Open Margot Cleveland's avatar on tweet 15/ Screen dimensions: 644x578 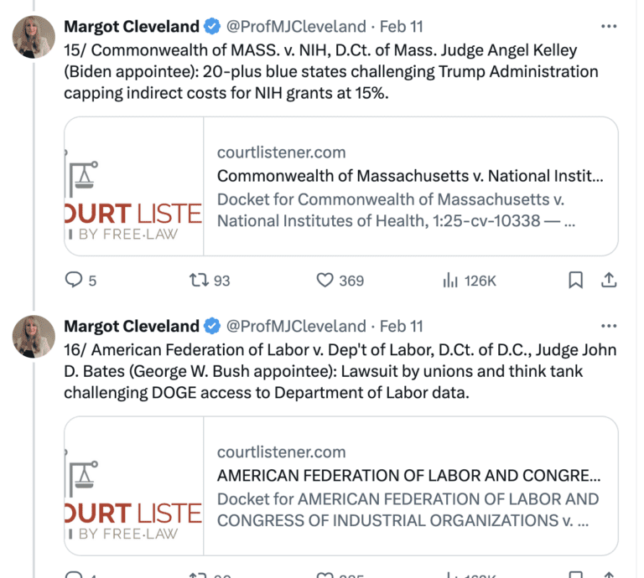click(x=34, y=37)
